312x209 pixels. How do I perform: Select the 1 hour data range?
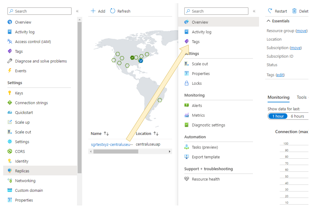click(x=278, y=116)
